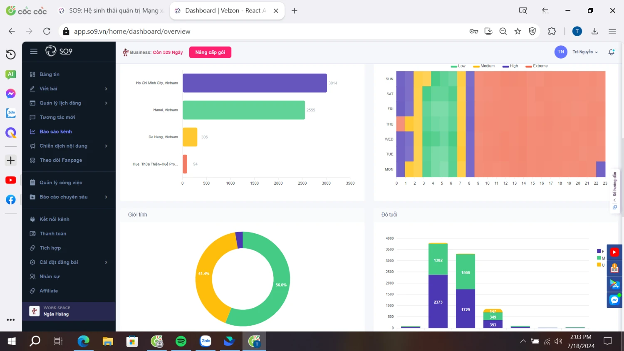The image size is (624, 351).
Task: Open Microsoft Edge from taskbar
Action: pyautogui.click(x=84, y=341)
